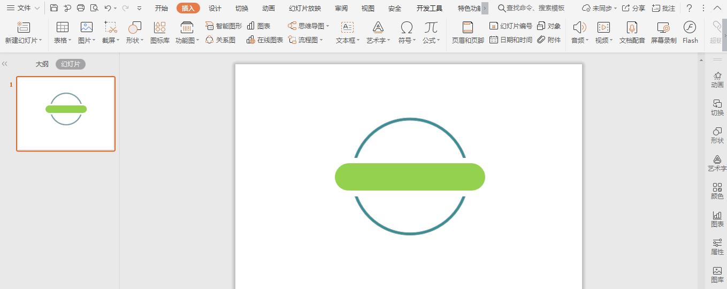The width and height of the screenshot is (727, 289).
Task: Switch to the 幻灯片放映 Slide Show tab
Action: (305, 8)
